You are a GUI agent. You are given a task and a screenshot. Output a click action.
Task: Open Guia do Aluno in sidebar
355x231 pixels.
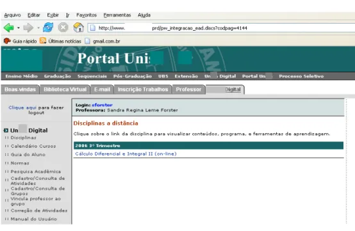(x=28, y=155)
